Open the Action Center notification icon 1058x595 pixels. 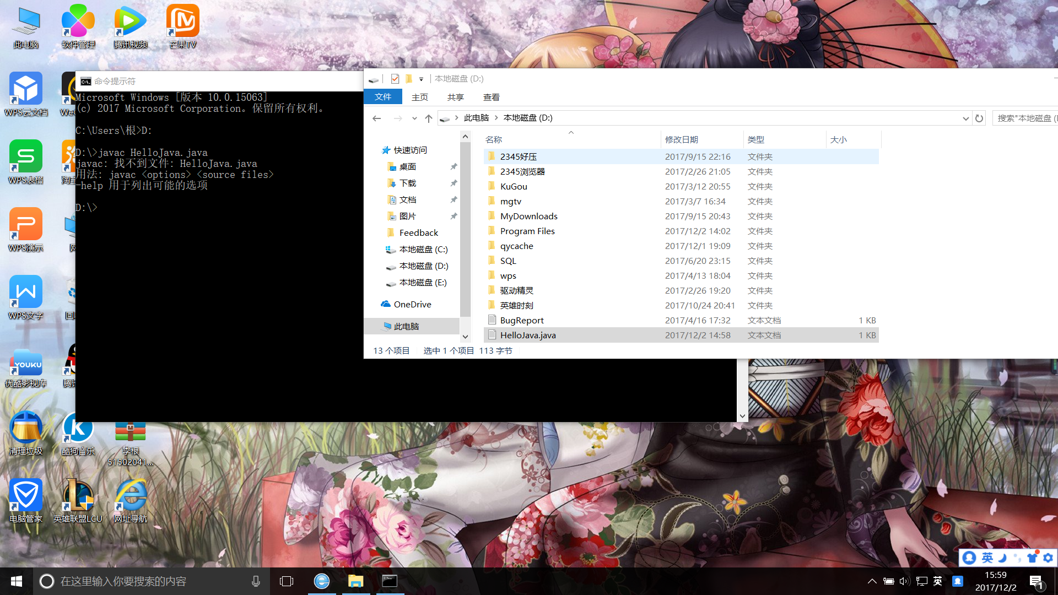click(1037, 582)
